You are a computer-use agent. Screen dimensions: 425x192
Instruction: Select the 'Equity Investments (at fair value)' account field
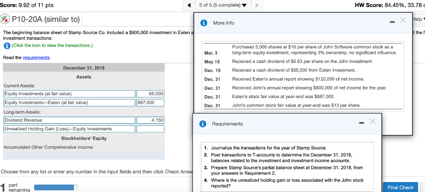point(69,94)
